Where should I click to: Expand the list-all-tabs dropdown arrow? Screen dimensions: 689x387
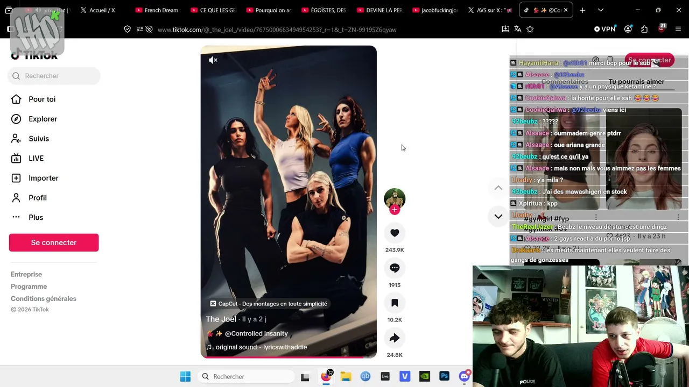[601, 10]
